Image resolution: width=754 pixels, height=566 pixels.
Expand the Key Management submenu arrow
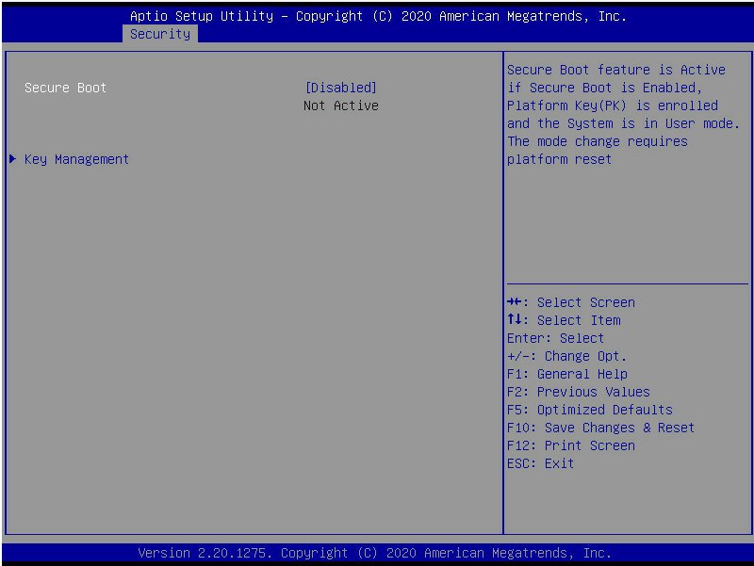[13, 159]
